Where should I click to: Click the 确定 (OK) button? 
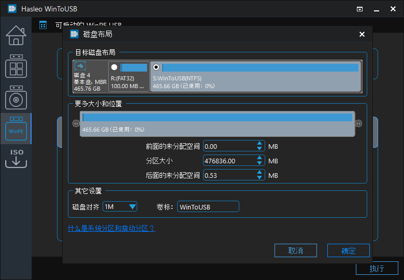(x=349, y=250)
